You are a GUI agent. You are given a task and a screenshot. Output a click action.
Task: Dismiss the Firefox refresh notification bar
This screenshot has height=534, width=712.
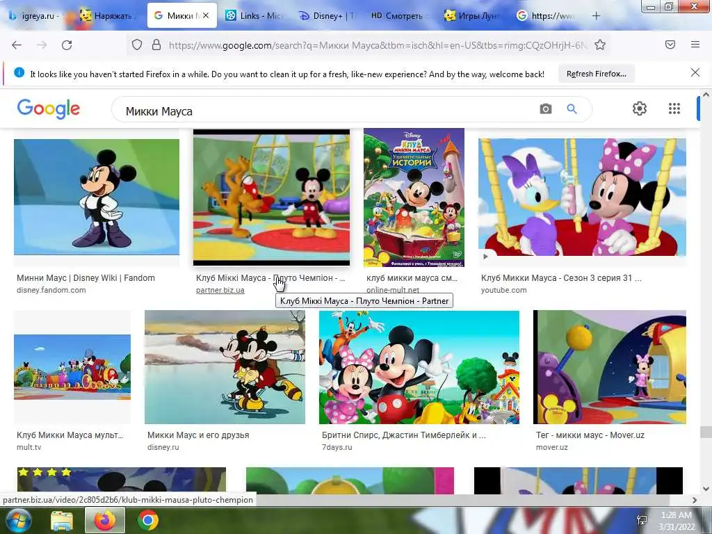[695, 72]
